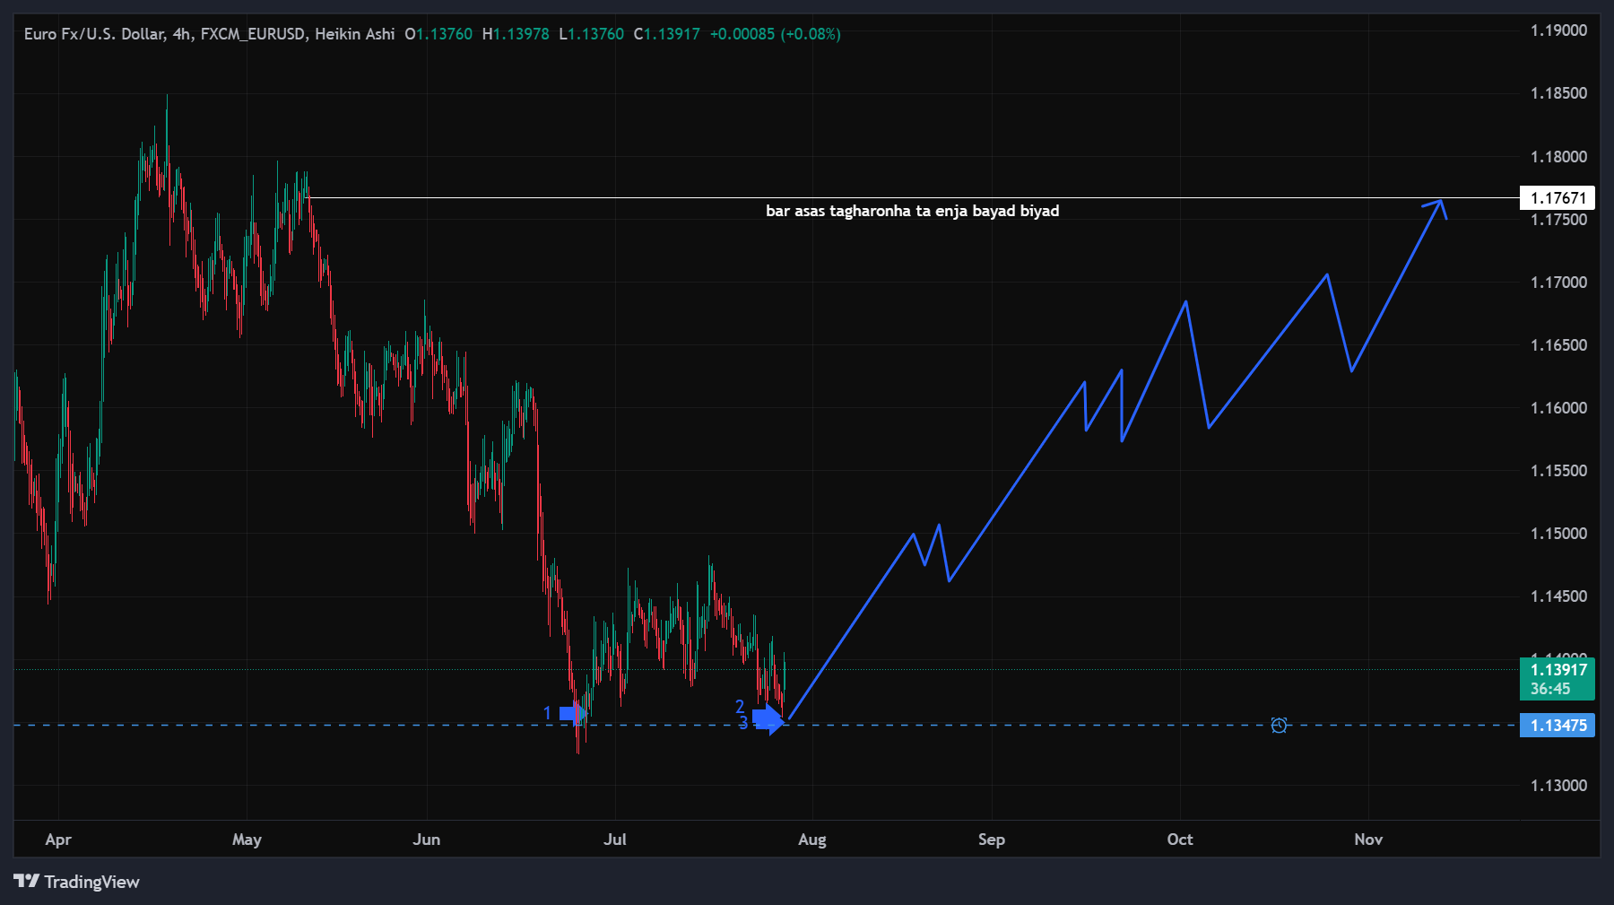Image resolution: width=1614 pixels, height=905 pixels.
Task: Click the Jul label on the time axis
Action: pyautogui.click(x=615, y=840)
